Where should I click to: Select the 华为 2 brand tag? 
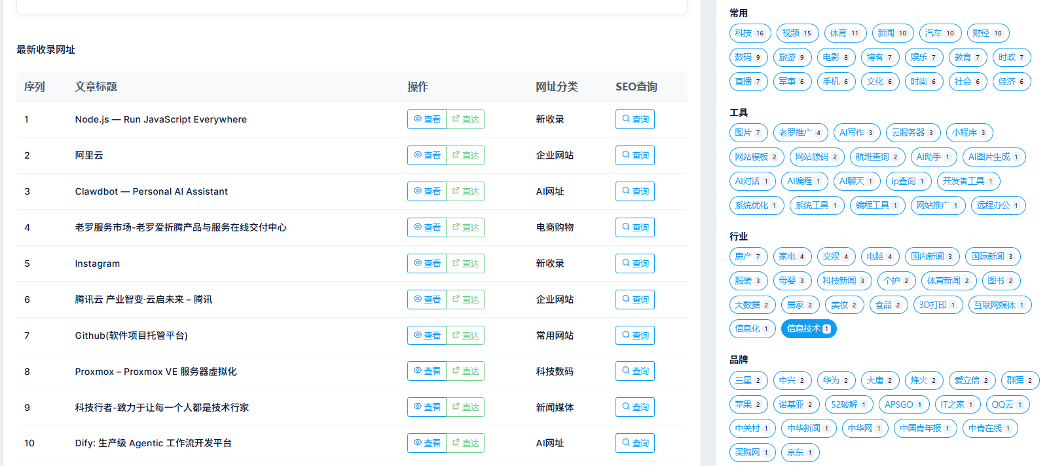tap(836, 380)
